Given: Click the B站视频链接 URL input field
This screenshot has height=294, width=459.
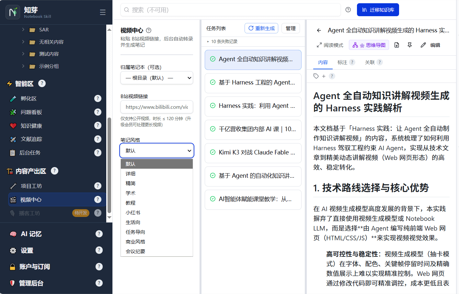Looking at the screenshot, I should (157, 107).
